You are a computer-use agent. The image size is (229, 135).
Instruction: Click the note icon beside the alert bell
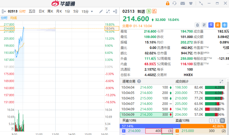[204, 25]
